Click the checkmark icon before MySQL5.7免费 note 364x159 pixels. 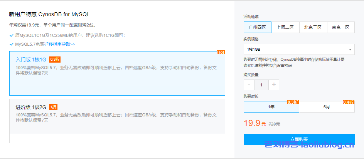(11, 44)
